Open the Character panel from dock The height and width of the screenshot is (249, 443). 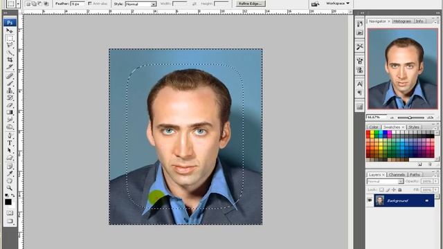(360, 84)
